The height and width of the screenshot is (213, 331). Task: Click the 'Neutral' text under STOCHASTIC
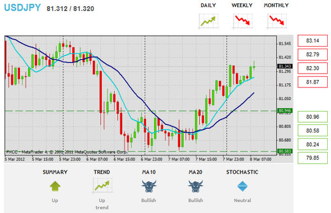[243, 200]
